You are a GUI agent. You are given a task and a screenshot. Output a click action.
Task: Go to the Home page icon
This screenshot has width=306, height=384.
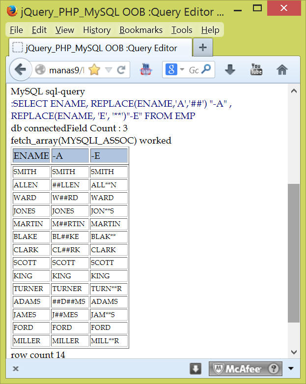[282, 70]
